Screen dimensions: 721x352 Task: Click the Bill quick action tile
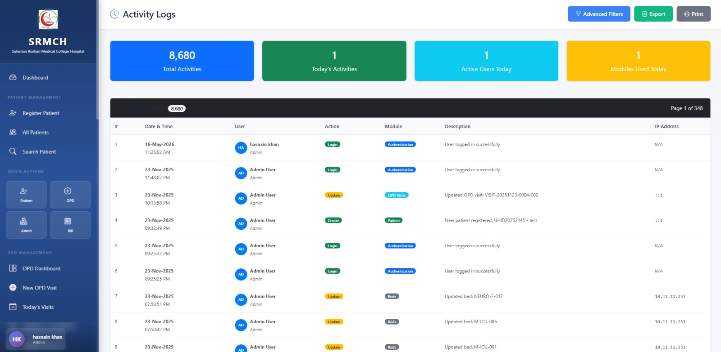70,225
